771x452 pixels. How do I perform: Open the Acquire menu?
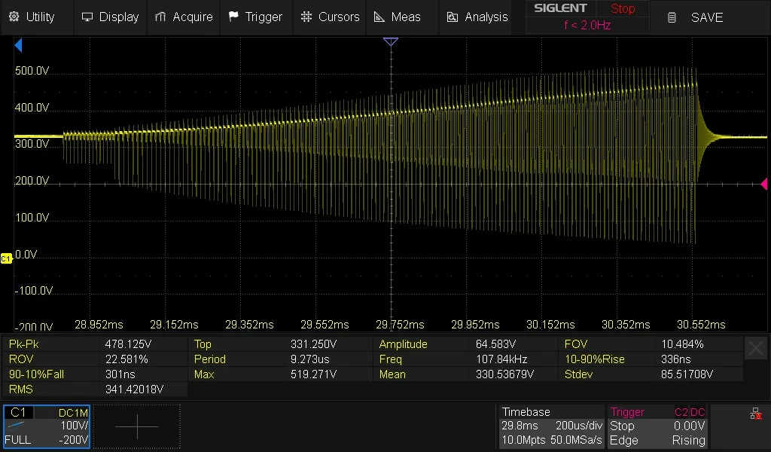tap(184, 17)
